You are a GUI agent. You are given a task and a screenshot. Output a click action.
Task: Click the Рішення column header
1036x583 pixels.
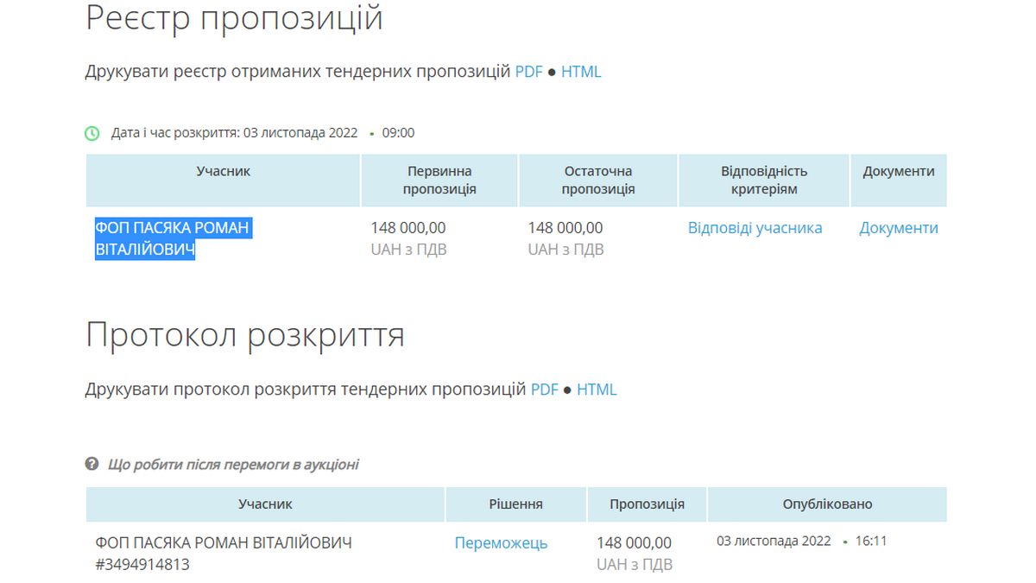[514, 504]
